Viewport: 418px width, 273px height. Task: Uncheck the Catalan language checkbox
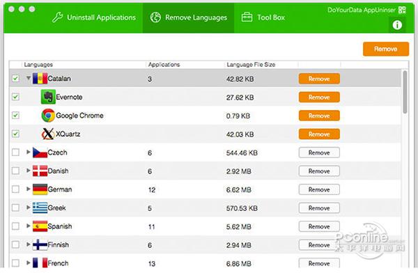tap(16, 79)
